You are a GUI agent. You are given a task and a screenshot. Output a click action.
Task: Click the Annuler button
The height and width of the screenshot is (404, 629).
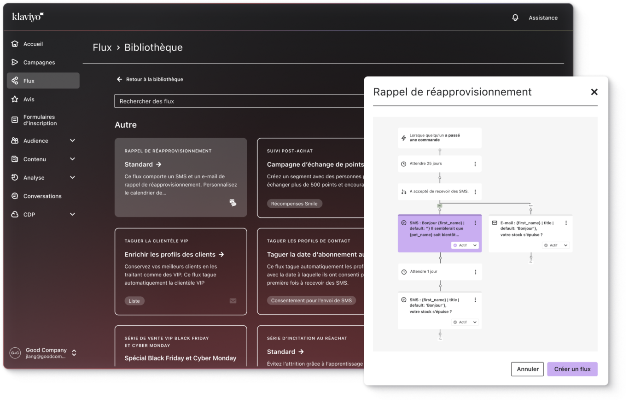528,369
